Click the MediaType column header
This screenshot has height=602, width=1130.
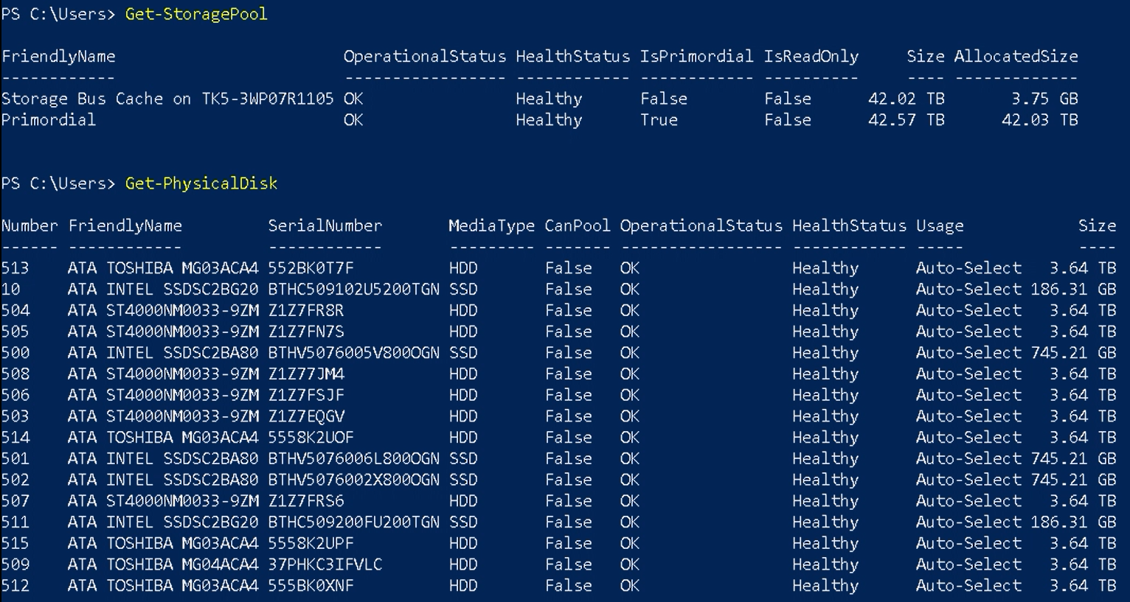coord(491,226)
